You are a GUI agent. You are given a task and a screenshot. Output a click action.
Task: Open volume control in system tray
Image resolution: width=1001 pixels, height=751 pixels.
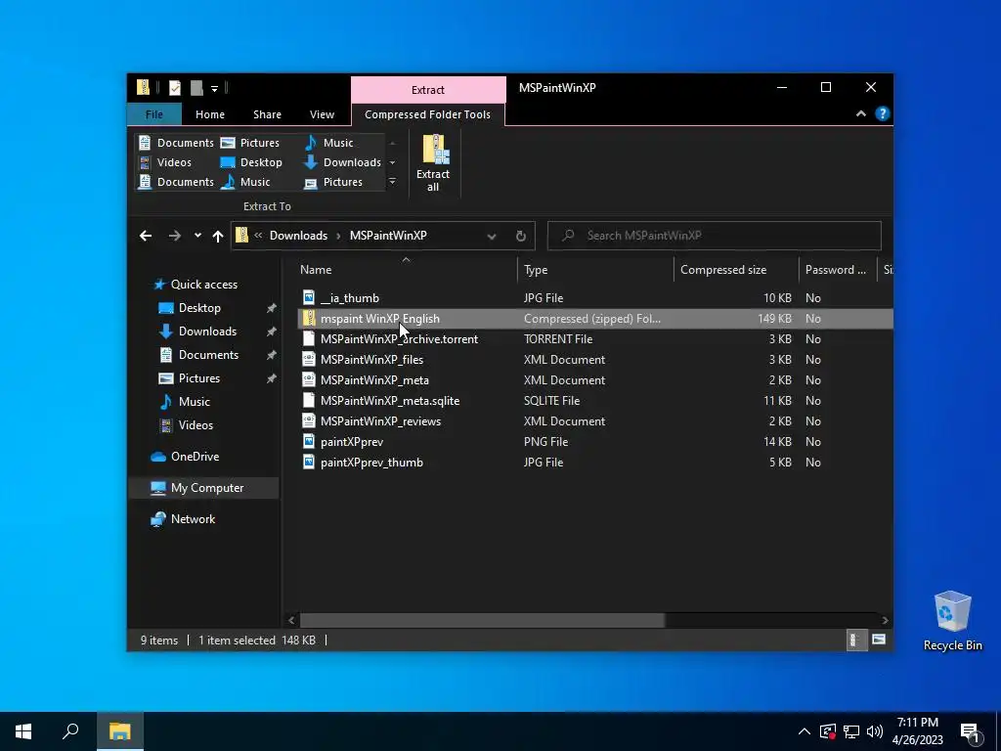875,731
